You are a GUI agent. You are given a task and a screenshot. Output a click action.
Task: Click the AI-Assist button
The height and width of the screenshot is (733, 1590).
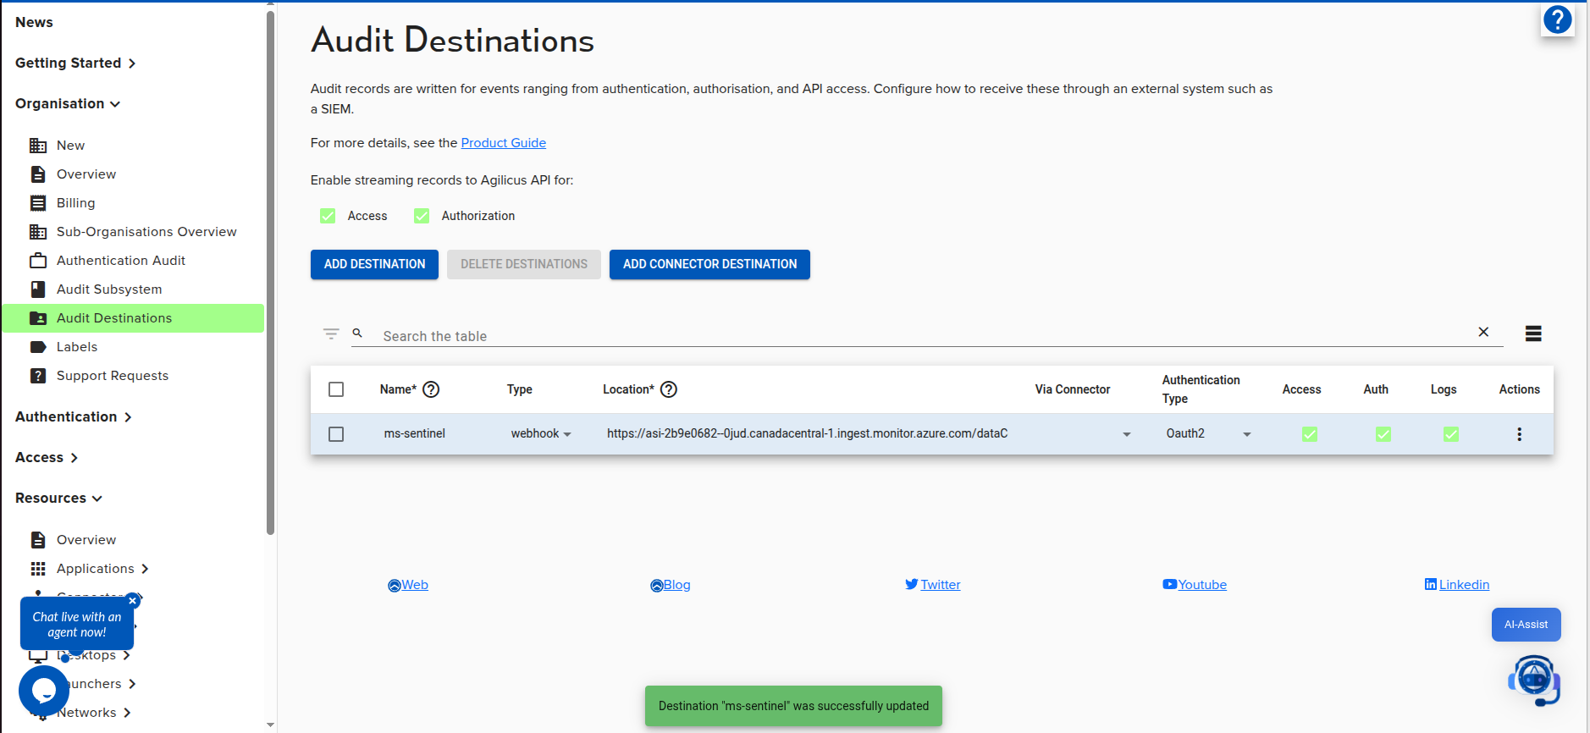[x=1527, y=625]
